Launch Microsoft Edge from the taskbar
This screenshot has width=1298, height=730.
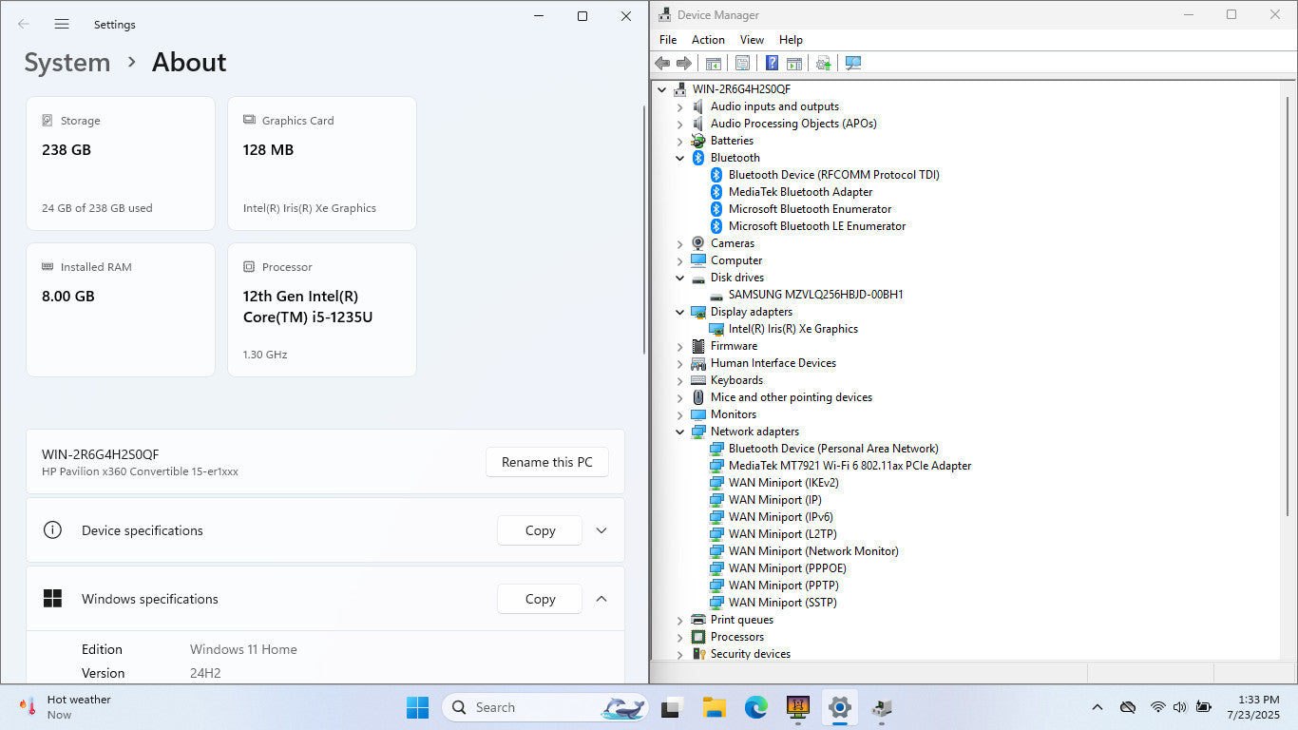[755, 707]
